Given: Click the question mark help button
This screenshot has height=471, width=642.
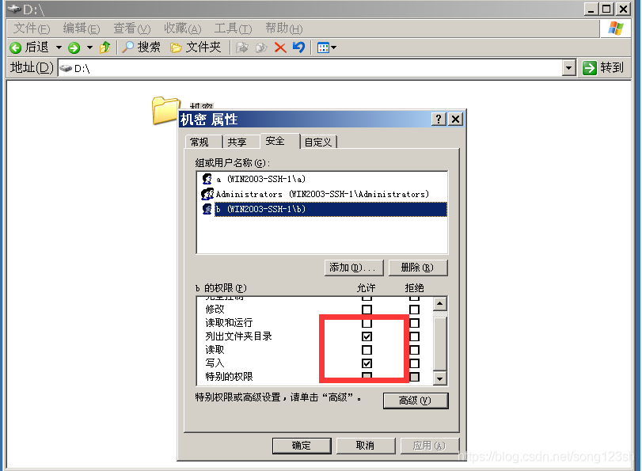Looking at the screenshot, I should (x=439, y=120).
